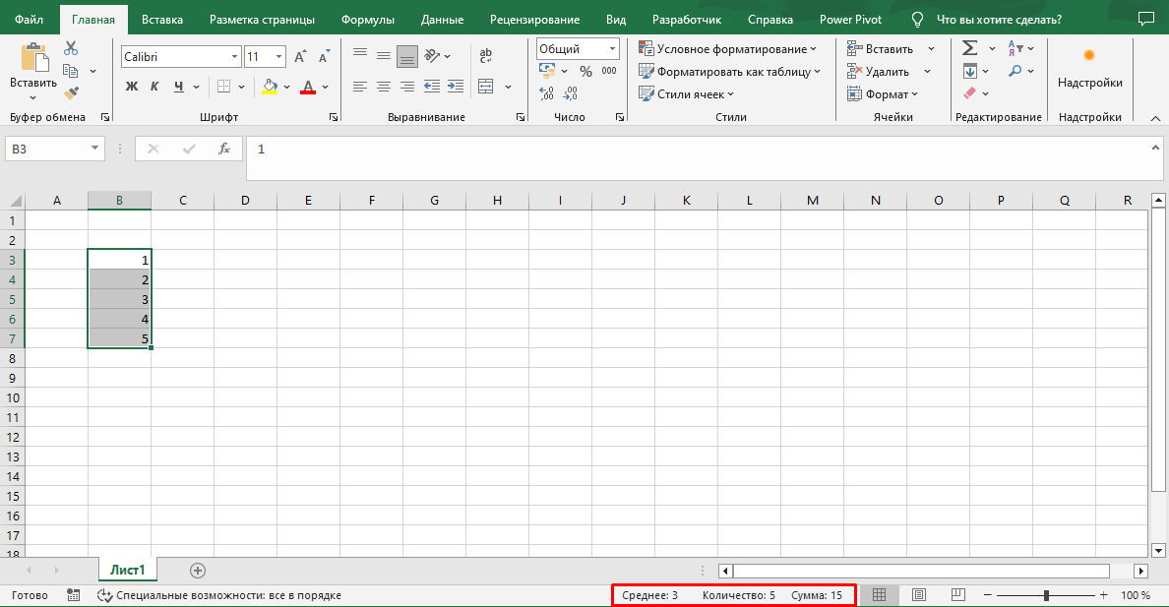Expand the border style dropdown

click(240, 87)
